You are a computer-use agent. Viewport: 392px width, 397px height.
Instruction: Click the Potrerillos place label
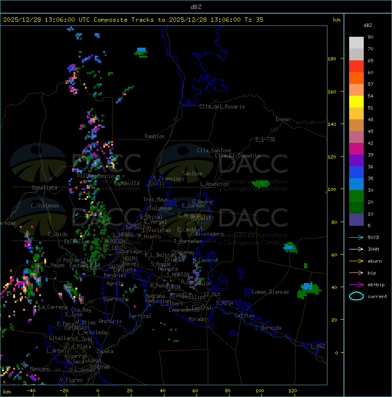pos(79,260)
